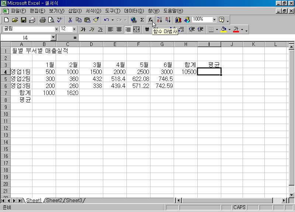Save the workbook with the floppy disk icon
This screenshot has width=295, height=212.
point(24,20)
